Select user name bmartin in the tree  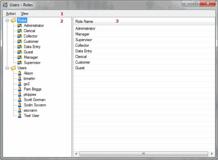pos(29,78)
